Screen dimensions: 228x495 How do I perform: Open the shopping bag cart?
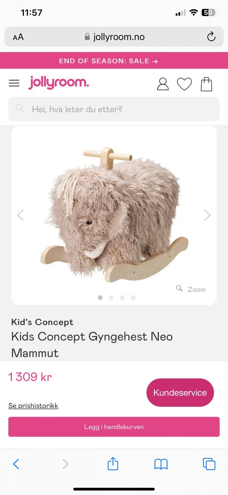(x=206, y=84)
